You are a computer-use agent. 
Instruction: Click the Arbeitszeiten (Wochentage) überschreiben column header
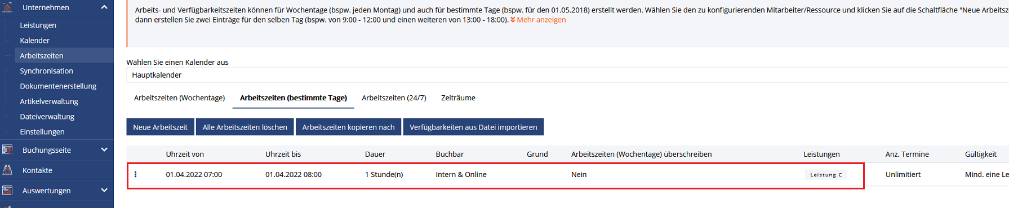[x=641, y=154]
